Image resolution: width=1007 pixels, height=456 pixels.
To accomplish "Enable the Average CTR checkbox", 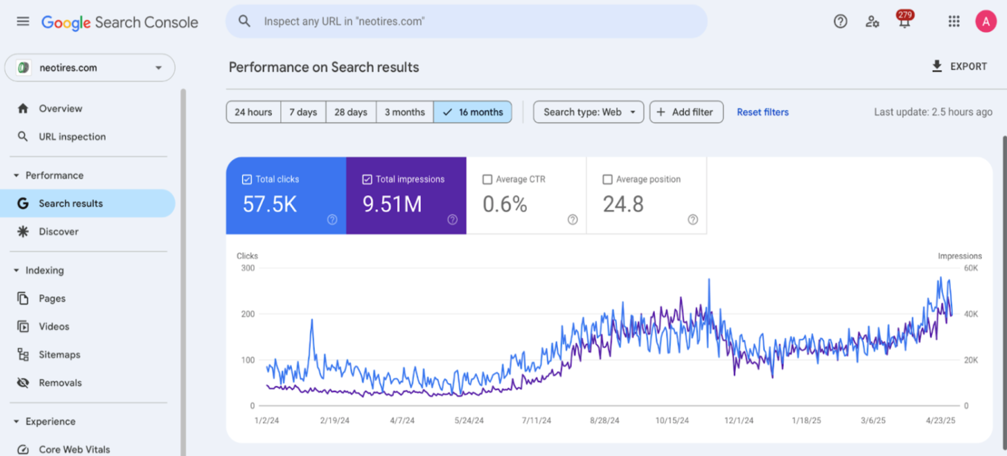I will [488, 179].
